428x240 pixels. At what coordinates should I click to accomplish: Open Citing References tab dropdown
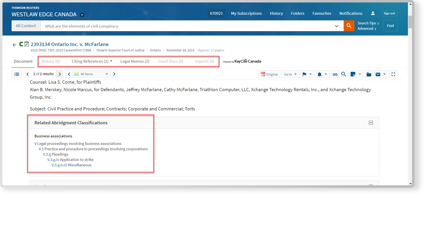click(111, 61)
